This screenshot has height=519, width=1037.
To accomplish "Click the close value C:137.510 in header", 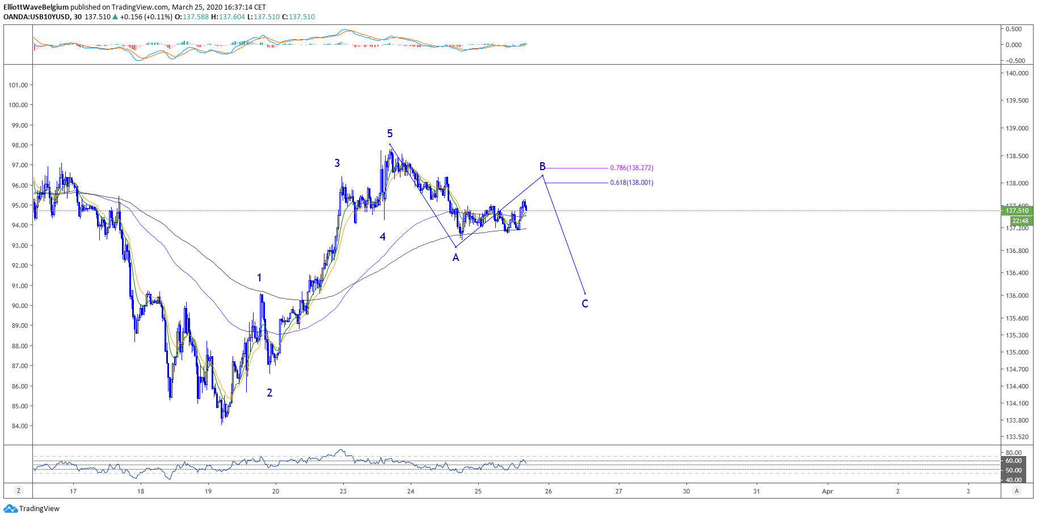I will [298, 17].
